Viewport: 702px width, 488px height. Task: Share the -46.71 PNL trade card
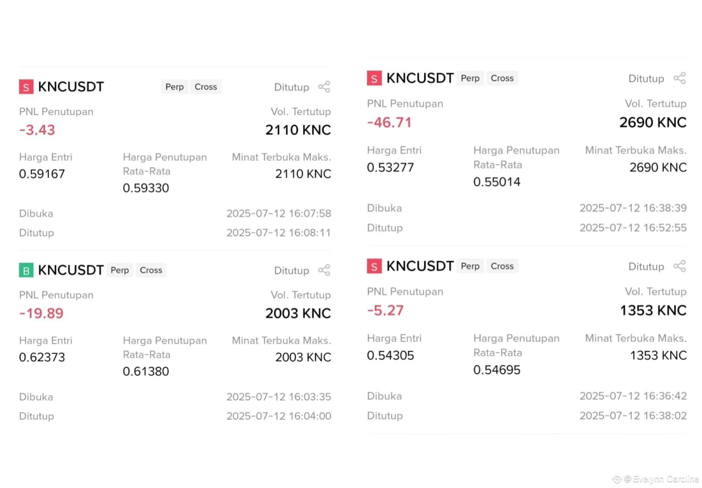[x=680, y=78]
